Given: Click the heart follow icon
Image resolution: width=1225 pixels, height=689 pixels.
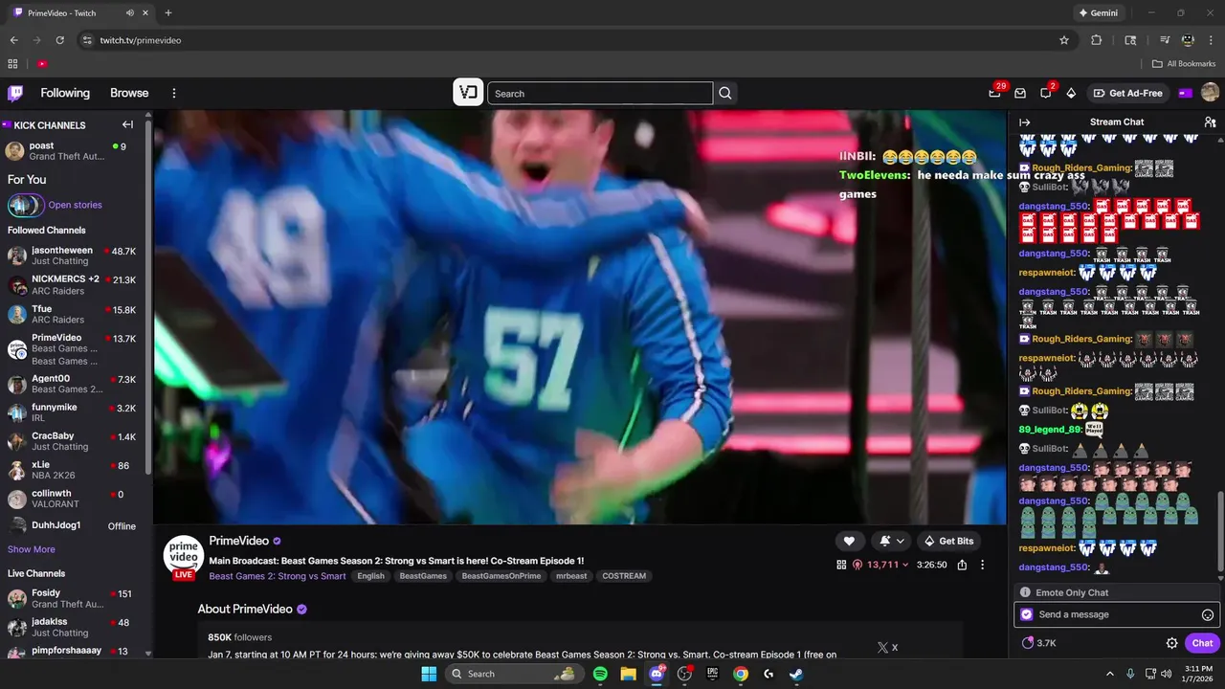Looking at the screenshot, I should 849,541.
